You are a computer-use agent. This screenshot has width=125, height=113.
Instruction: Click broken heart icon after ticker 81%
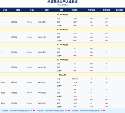[34, 111]
